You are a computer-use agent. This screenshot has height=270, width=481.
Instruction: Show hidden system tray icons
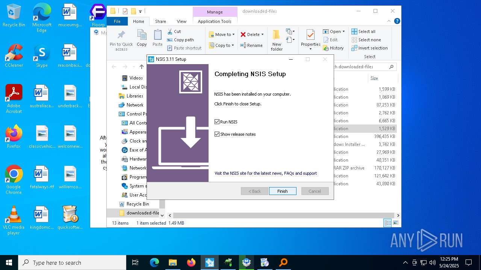click(x=405, y=262)
